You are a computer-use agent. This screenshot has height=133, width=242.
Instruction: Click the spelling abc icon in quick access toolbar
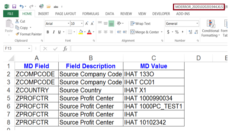pos(56,7)
